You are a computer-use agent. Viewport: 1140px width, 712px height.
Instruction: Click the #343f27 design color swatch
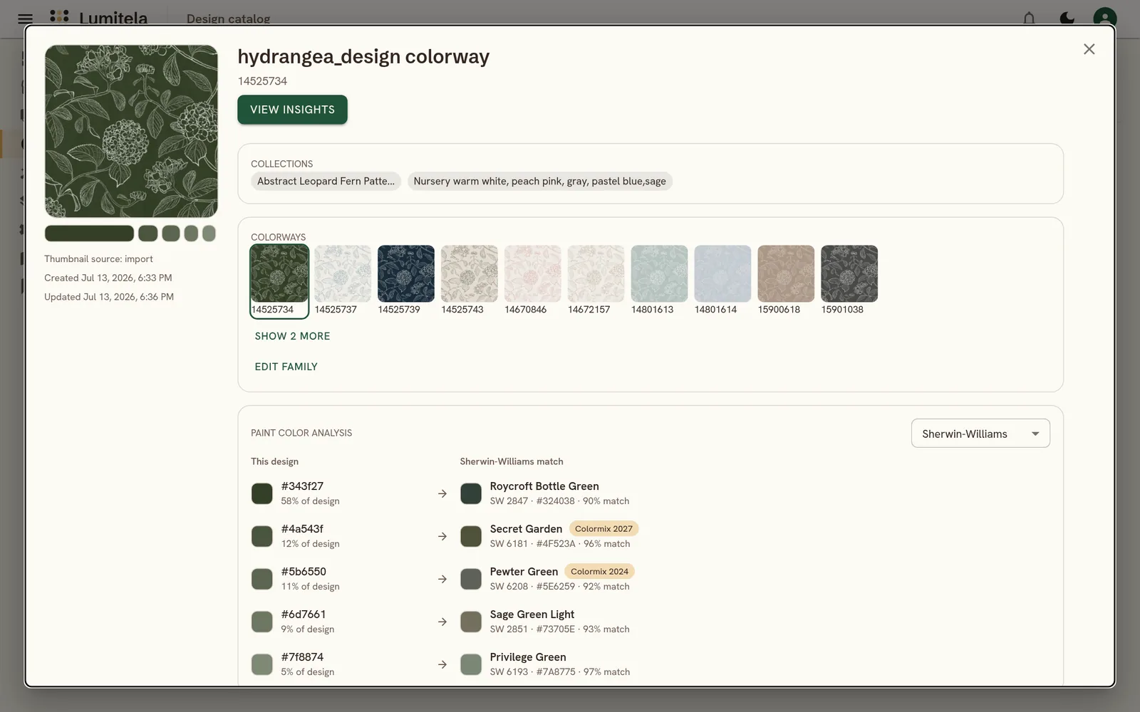click(262, 493)
